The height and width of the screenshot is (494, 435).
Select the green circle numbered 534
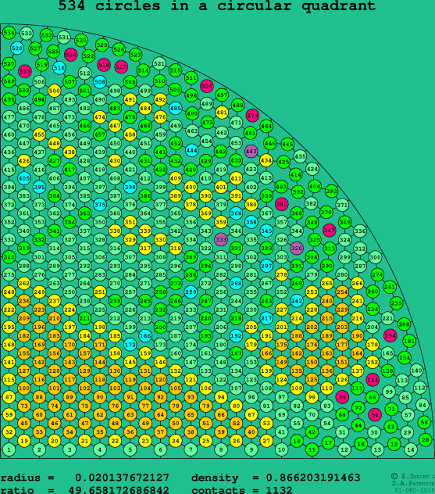pyautogui.click(x=9, y=33)
